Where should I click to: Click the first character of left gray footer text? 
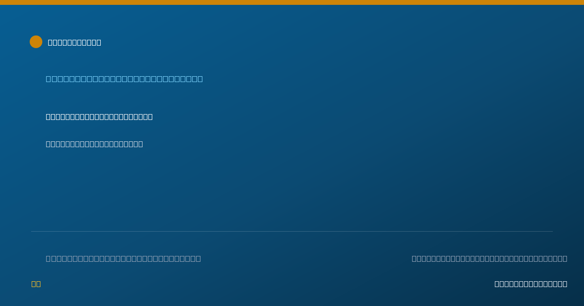(x=48, y=258)
